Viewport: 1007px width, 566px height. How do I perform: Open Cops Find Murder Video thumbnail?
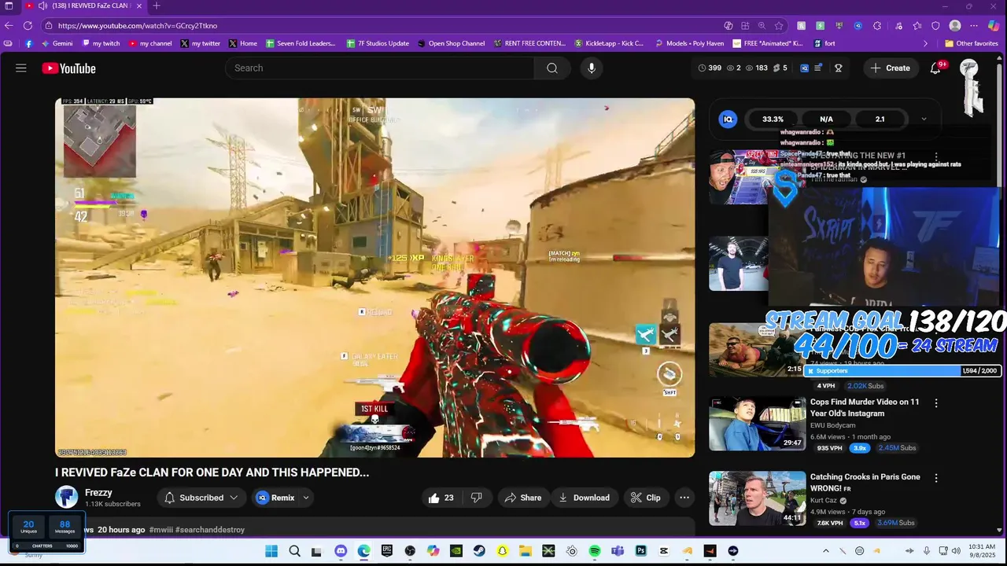pos(758,424)
